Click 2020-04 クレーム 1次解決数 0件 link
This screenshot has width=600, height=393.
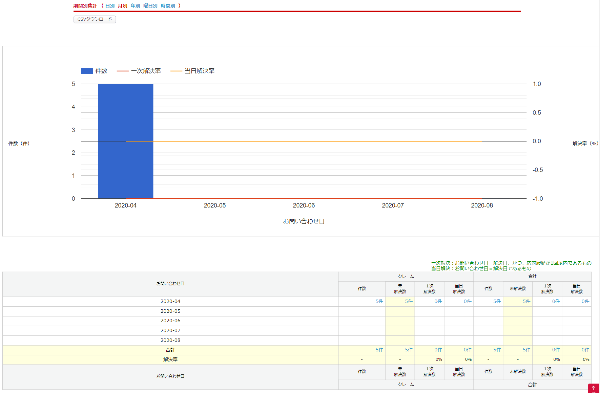coord(438,301)
